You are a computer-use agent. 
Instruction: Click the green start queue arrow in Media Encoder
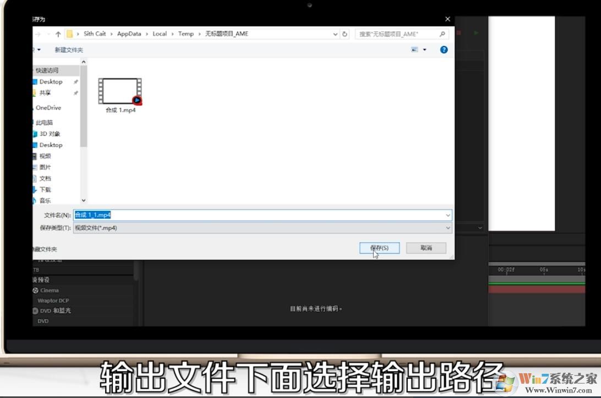tap(476, 32)
